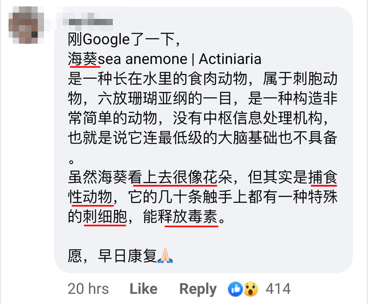Click the underlined 海葵 before sea anemone

coord(83,59)
